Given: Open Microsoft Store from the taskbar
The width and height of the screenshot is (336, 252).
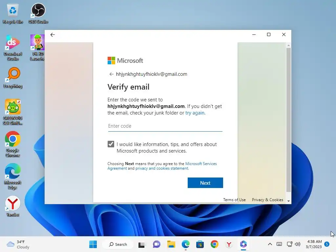Looking at the screenshot, I should pos(200,244).
